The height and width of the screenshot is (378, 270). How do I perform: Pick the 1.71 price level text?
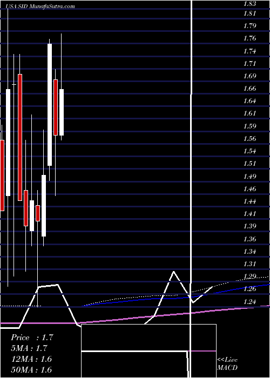[250, 64]
